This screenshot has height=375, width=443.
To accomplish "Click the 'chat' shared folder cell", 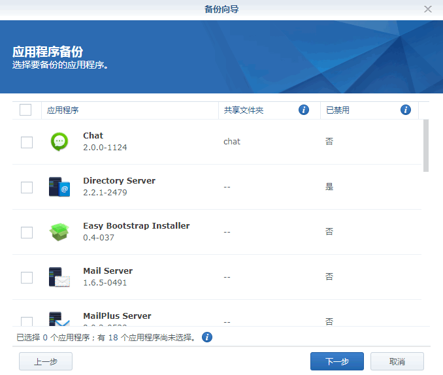I will (x=232, y=141).
